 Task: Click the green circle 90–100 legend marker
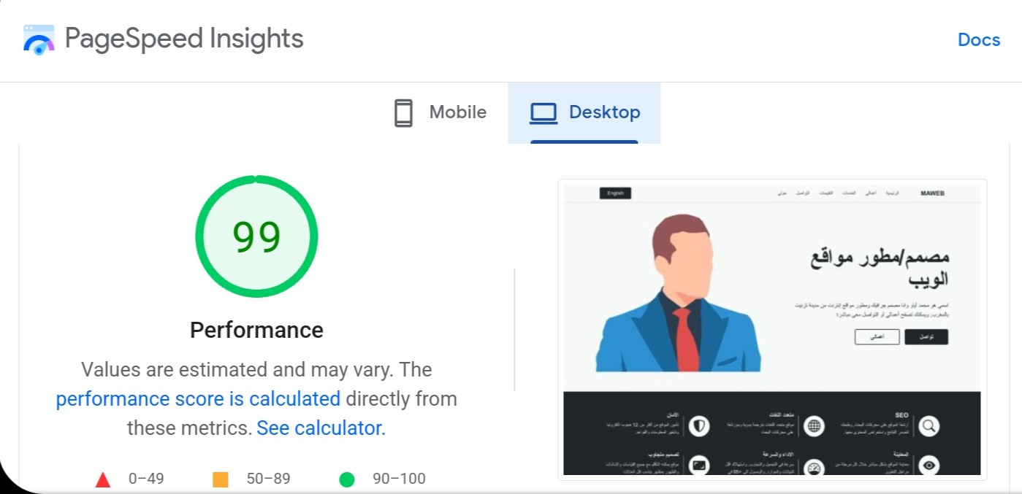click(347, 479)
